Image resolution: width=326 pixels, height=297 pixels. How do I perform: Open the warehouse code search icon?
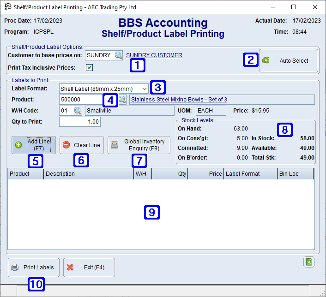pyautogui.click(x=78, y=111)
